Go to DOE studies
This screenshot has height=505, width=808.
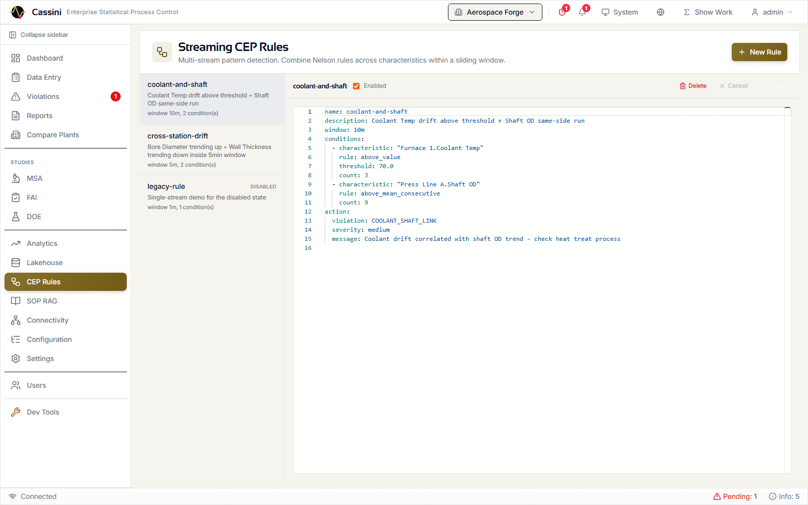66,217
